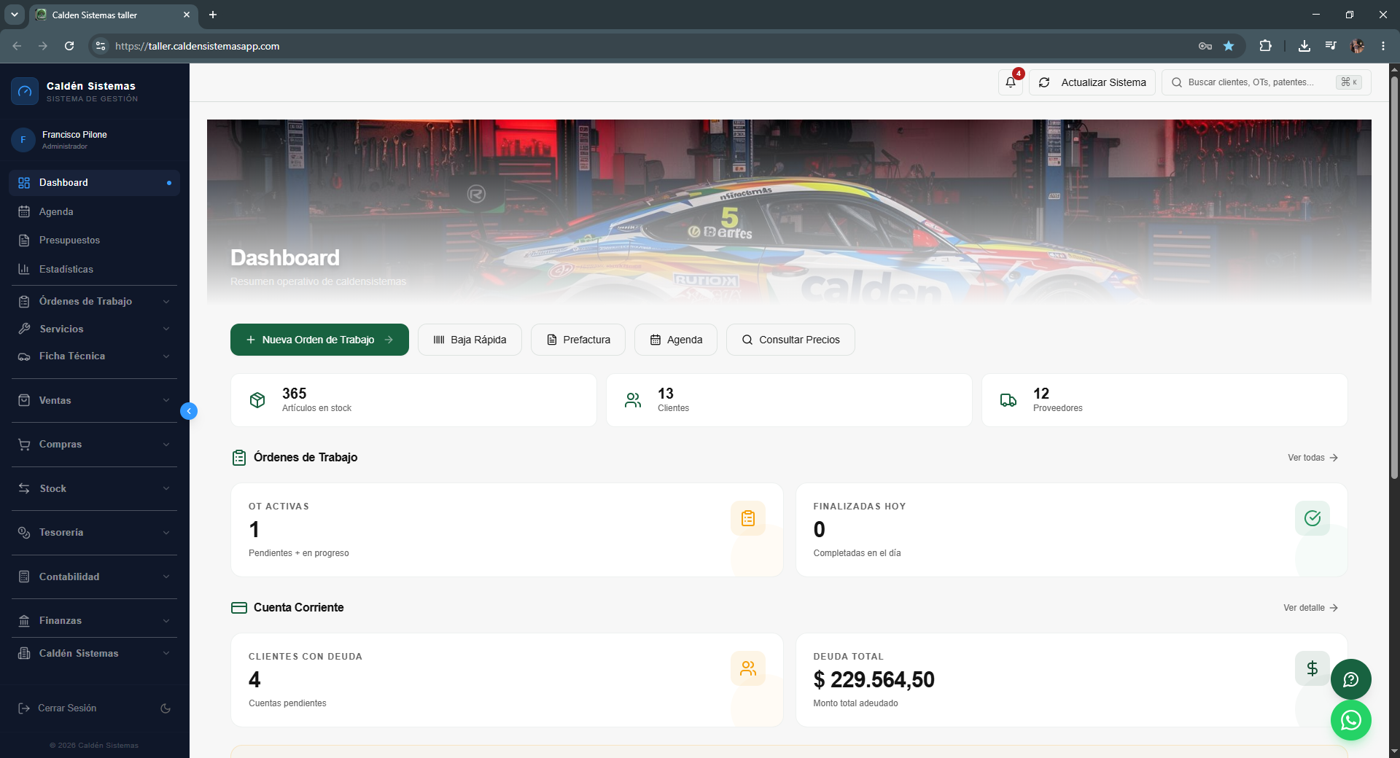Click Ver todas link for órdenes
The image size is (1400, 758).
click(x=1312, y=458)
